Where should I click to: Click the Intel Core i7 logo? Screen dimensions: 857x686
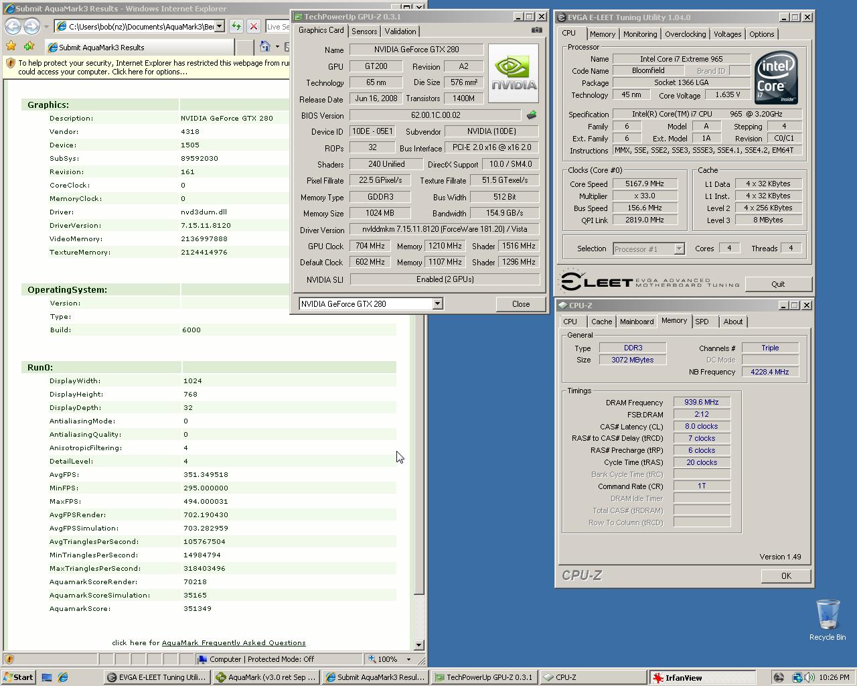click(776, 76)
